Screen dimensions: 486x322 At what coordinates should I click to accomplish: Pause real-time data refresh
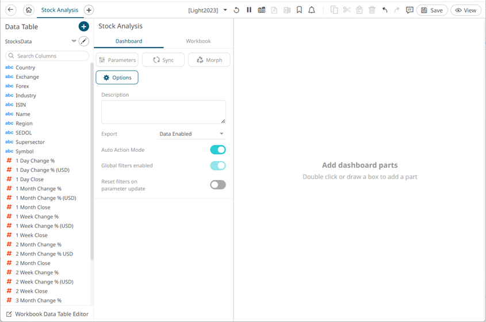coord(249,10)
